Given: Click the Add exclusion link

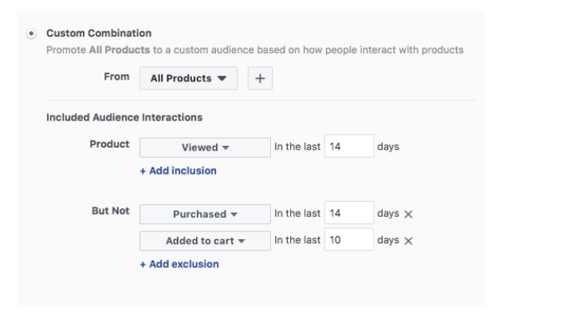Looking at the screenshot, I should [179, 264].
